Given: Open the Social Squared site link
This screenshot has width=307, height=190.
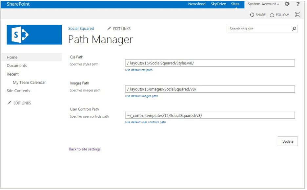Looking at the screenshot, I should click(x=81, y=29).
